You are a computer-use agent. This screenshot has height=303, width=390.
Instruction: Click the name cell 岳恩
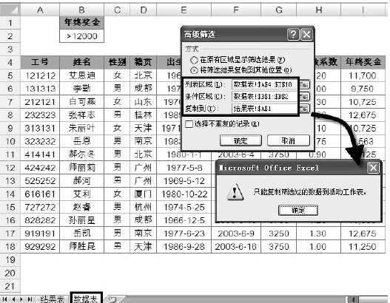pos(81,141)
